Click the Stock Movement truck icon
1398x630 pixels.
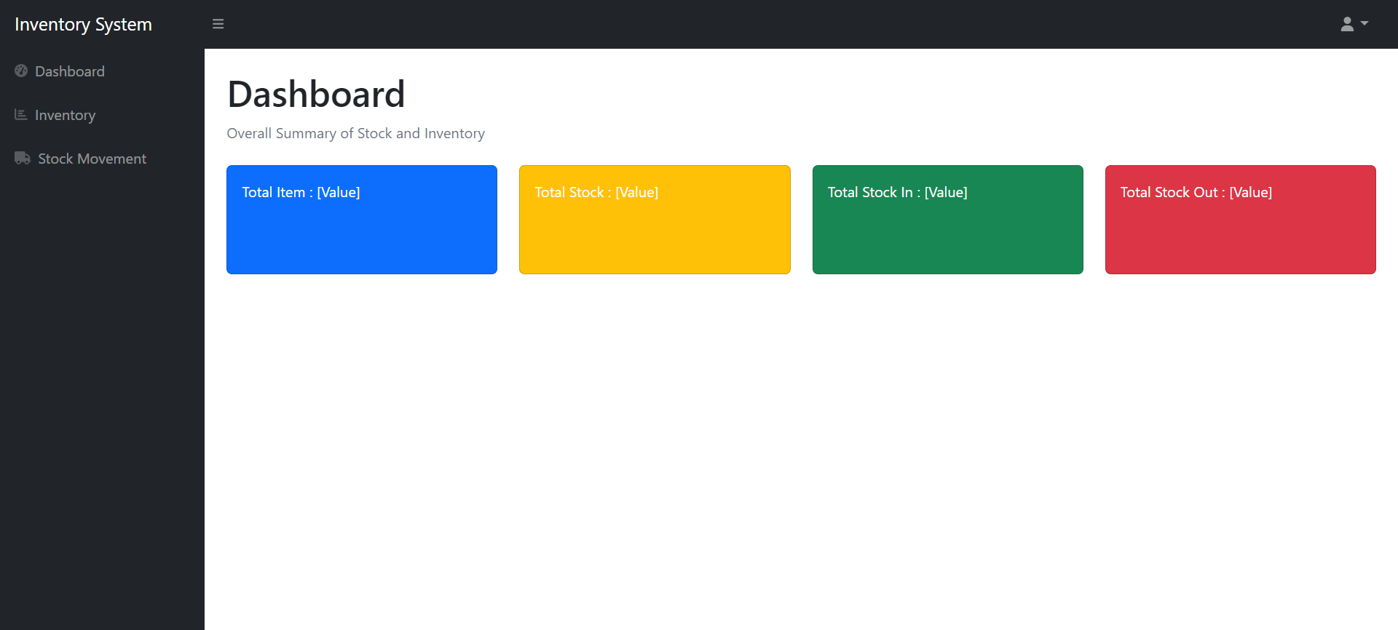pyautogui.click(x=23, y=159)
